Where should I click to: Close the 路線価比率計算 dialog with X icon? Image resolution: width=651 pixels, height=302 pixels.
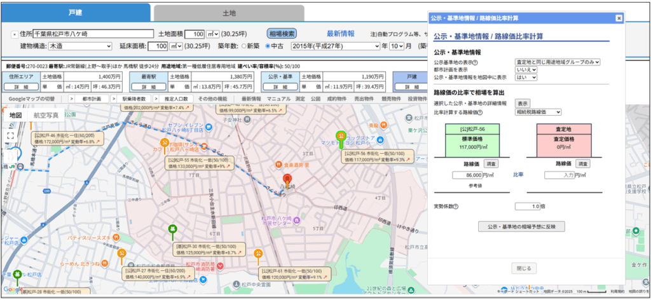coord(619,18)
